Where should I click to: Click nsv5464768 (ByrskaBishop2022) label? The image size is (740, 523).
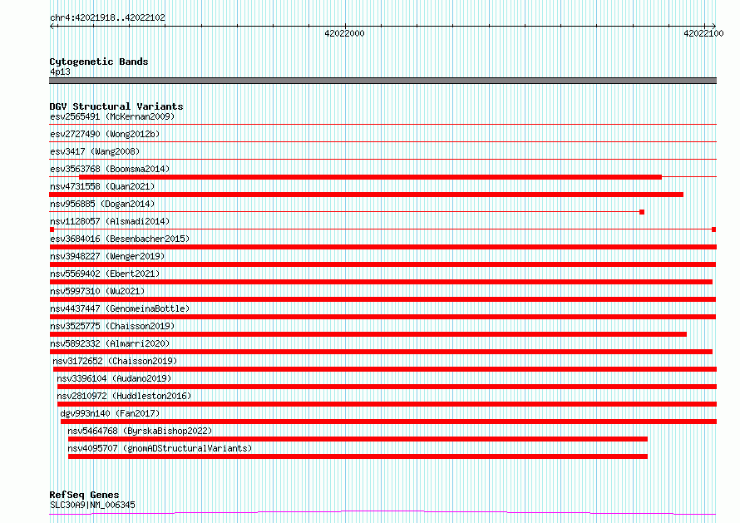(140, 431)
